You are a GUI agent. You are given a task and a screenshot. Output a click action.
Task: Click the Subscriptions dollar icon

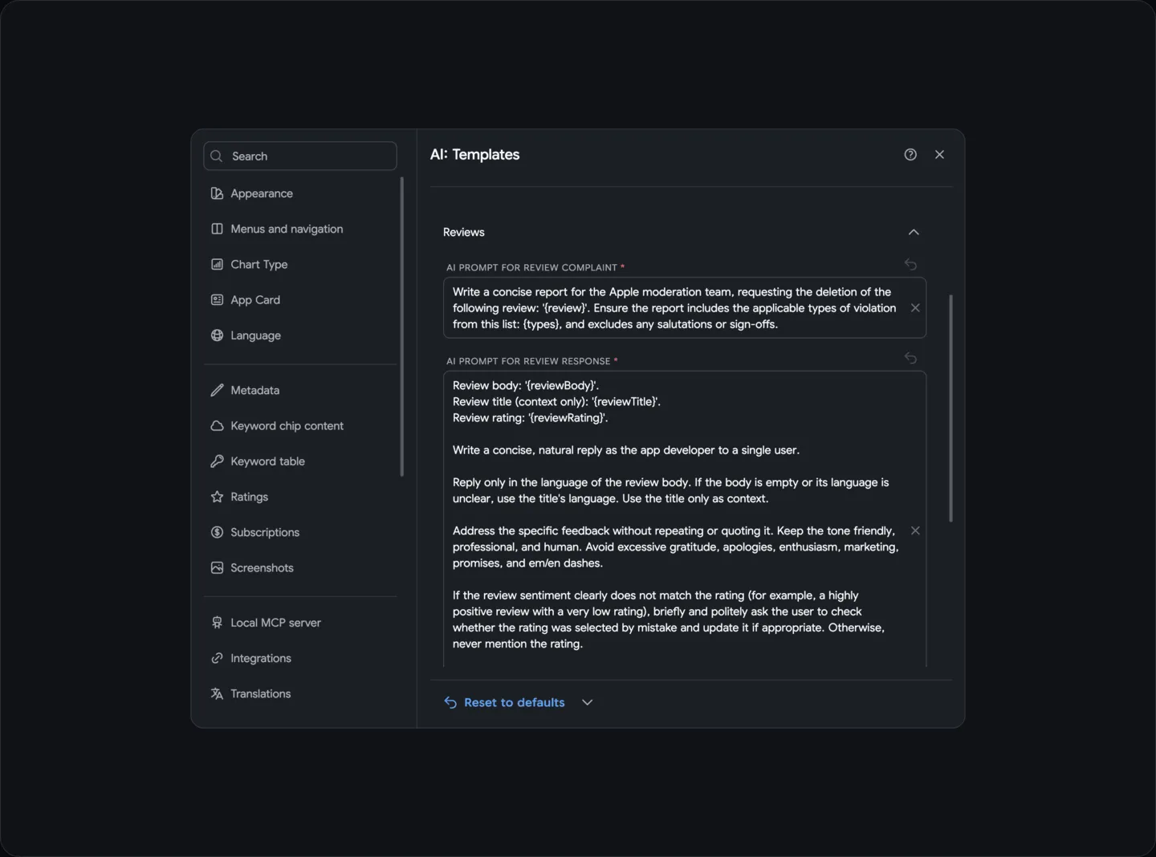[x=217, y=532]
